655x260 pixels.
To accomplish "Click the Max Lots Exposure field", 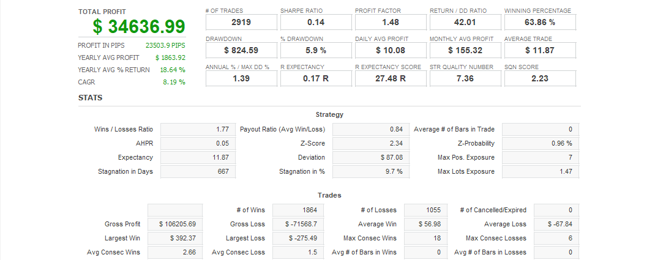I will tap(540, 171).
